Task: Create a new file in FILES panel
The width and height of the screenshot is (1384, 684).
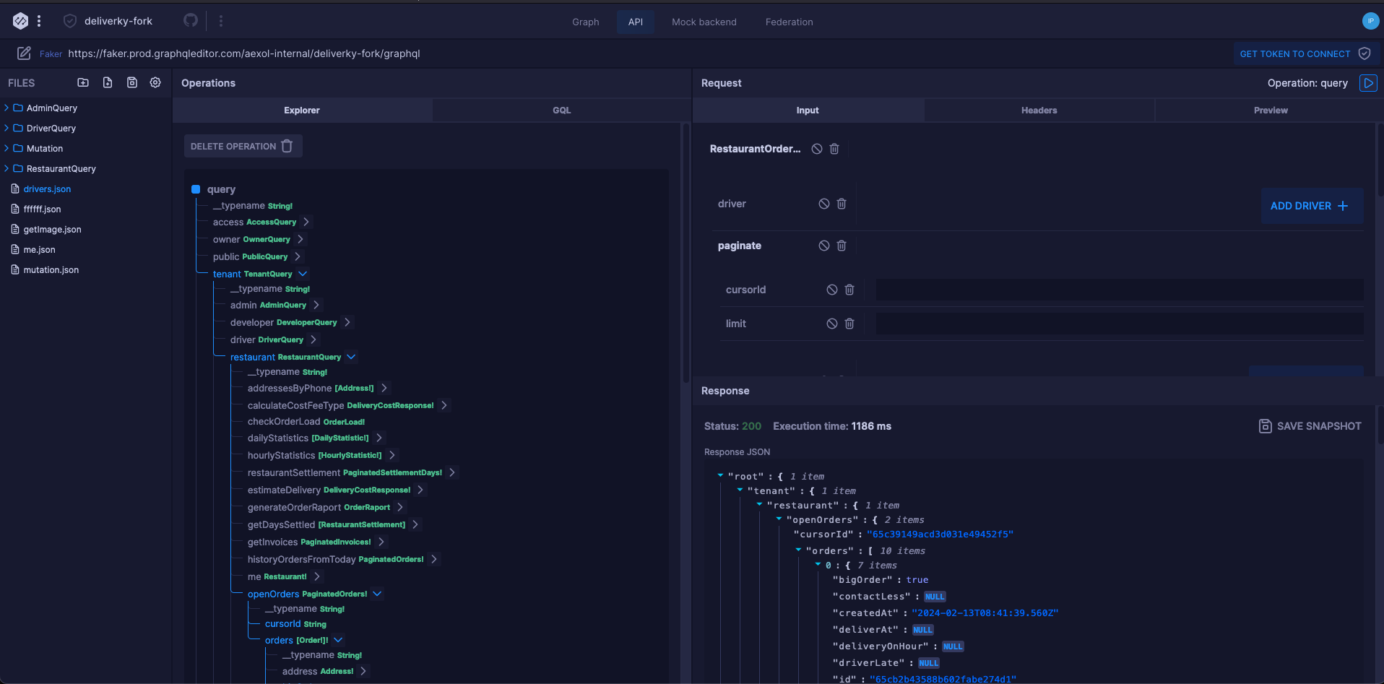Action: coord(108,82)
